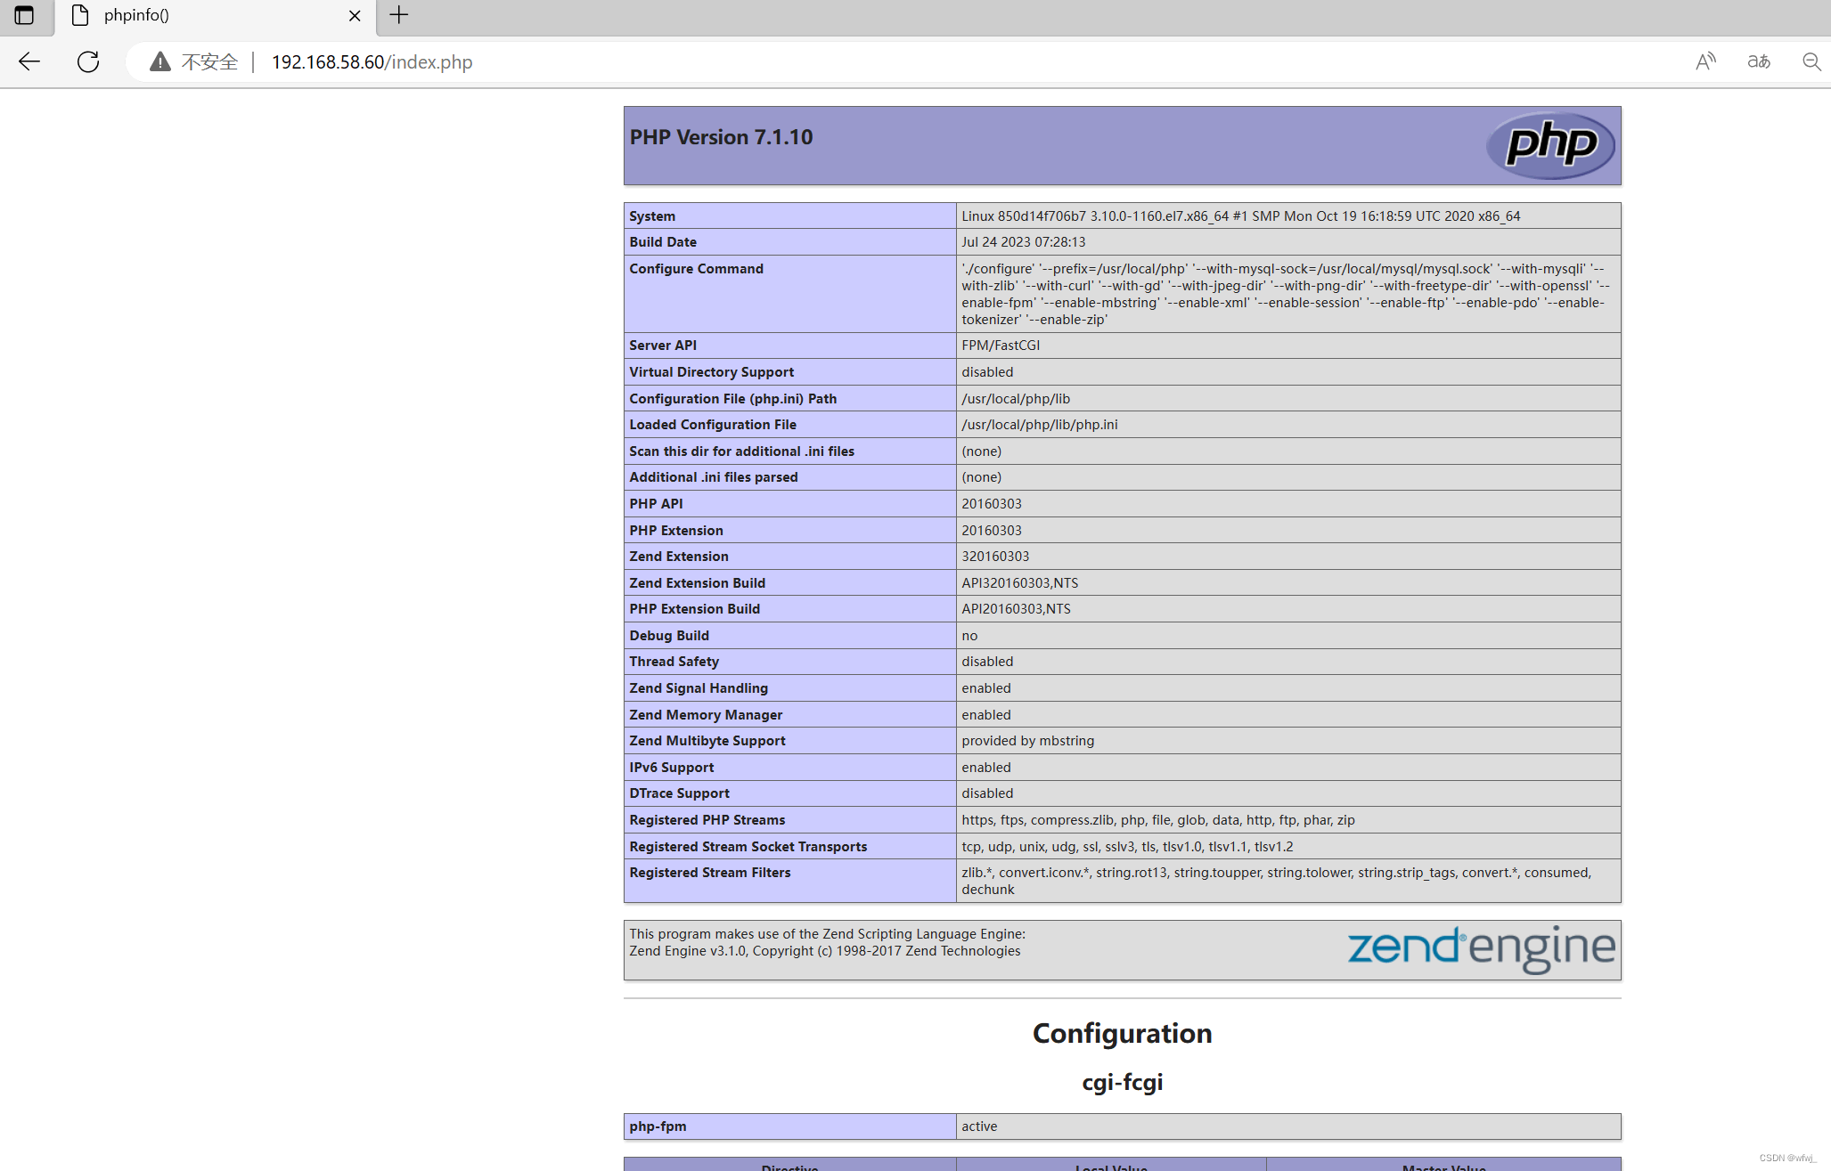
Task: Click Registered Stream Socket Transports label
Action: (748, 847)
